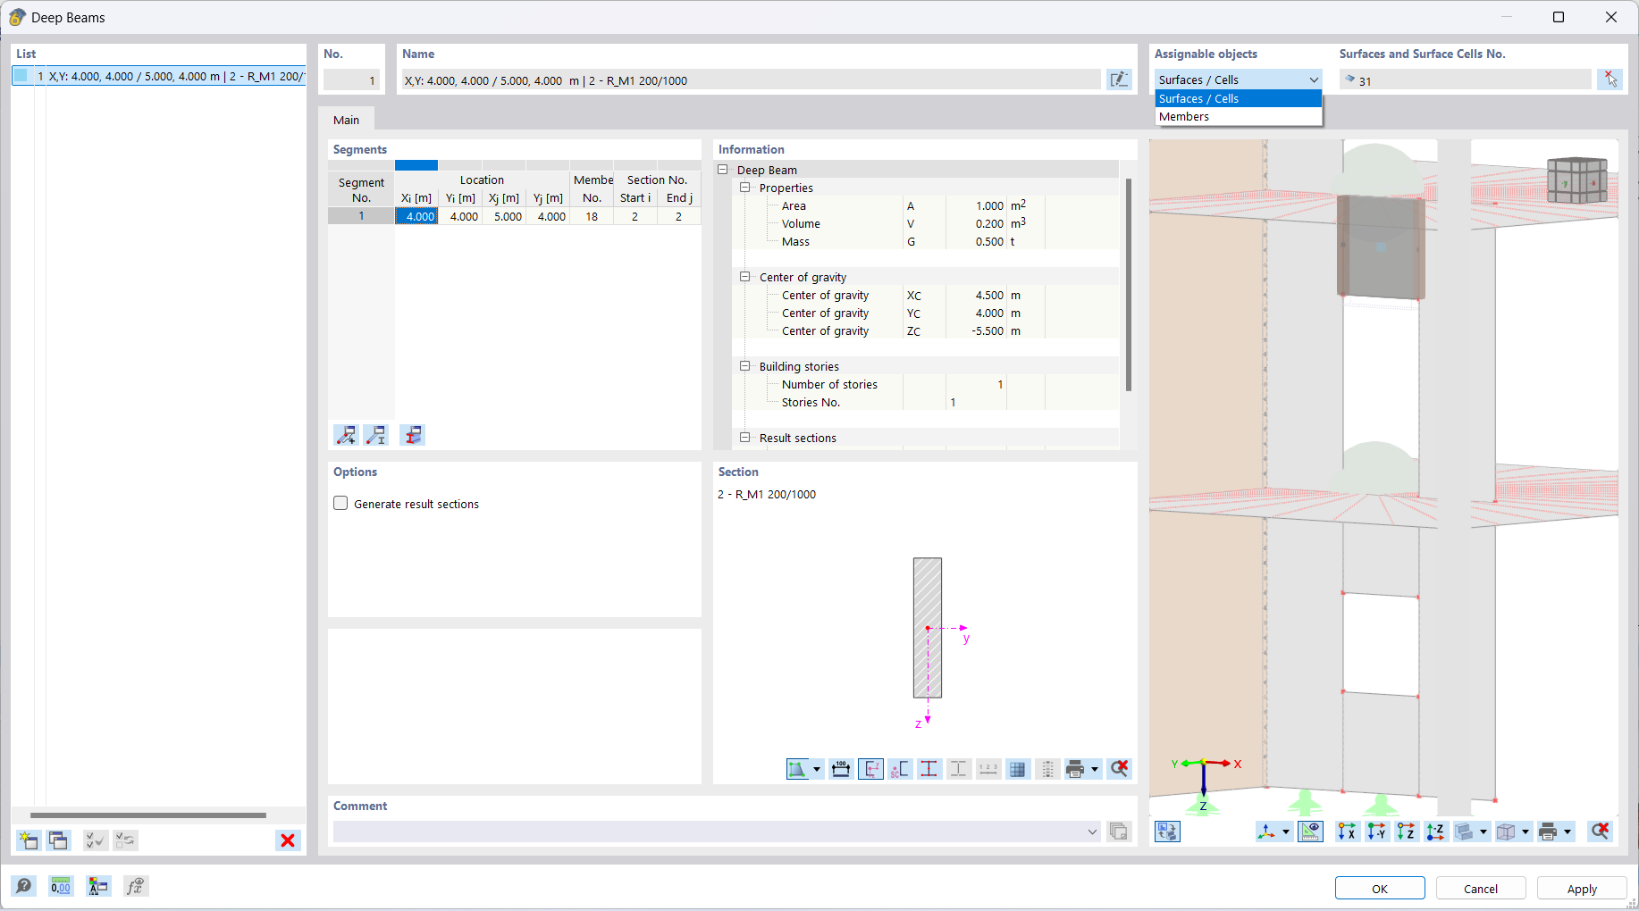Click the edit name icon beside Name field

click(1118, 79)
